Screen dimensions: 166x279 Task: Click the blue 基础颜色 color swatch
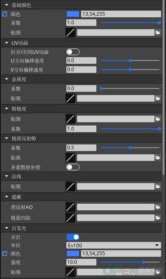click(x=73, y=14)
